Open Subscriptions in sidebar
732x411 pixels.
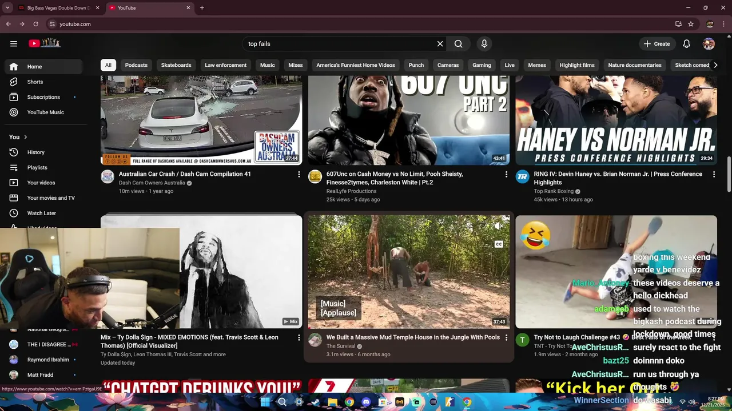43,97
